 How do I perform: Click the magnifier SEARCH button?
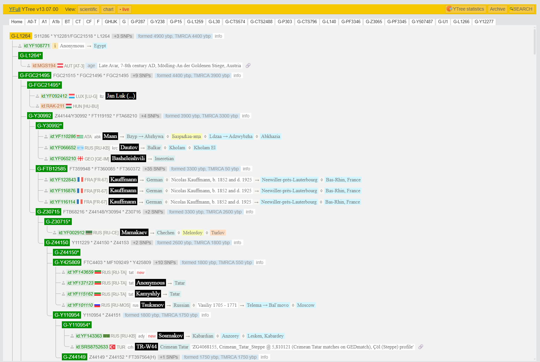(x=521, y=9)
